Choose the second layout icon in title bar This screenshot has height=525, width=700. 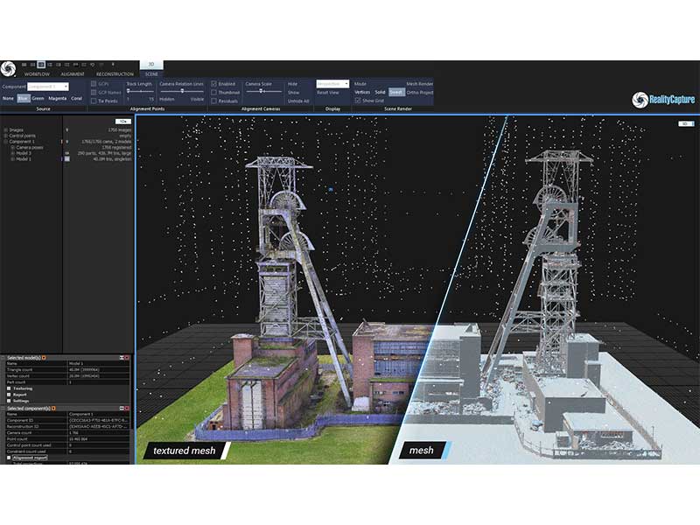pos(32,64)
